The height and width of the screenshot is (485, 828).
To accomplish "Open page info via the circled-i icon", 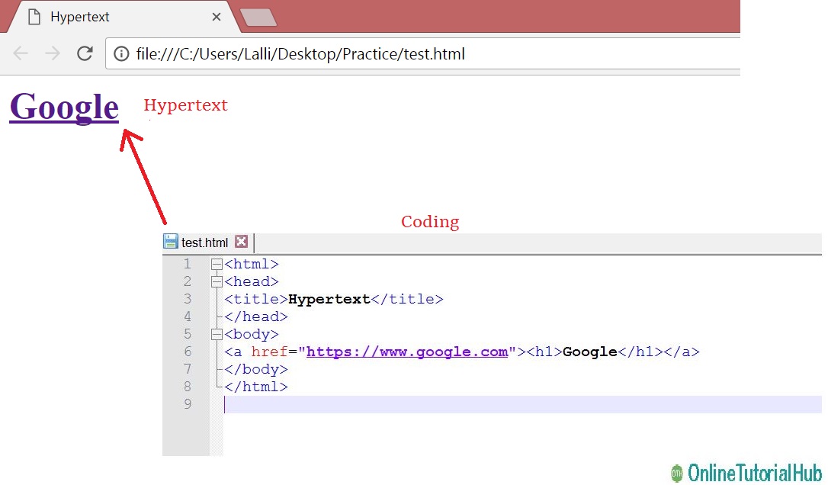I will pyautogui.click(x=121, y=53).
